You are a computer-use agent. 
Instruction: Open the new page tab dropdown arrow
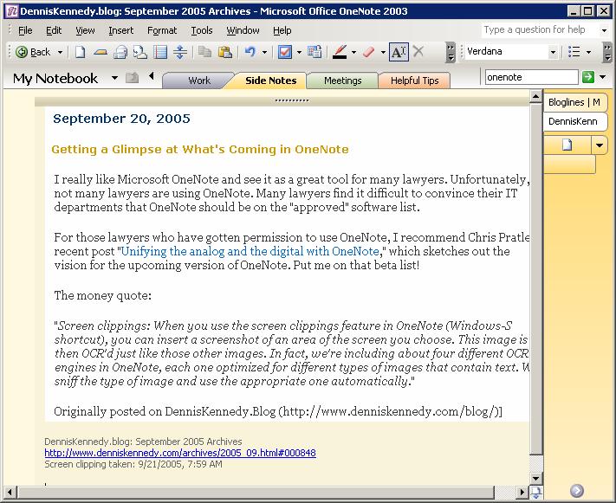tap(600, 145)
